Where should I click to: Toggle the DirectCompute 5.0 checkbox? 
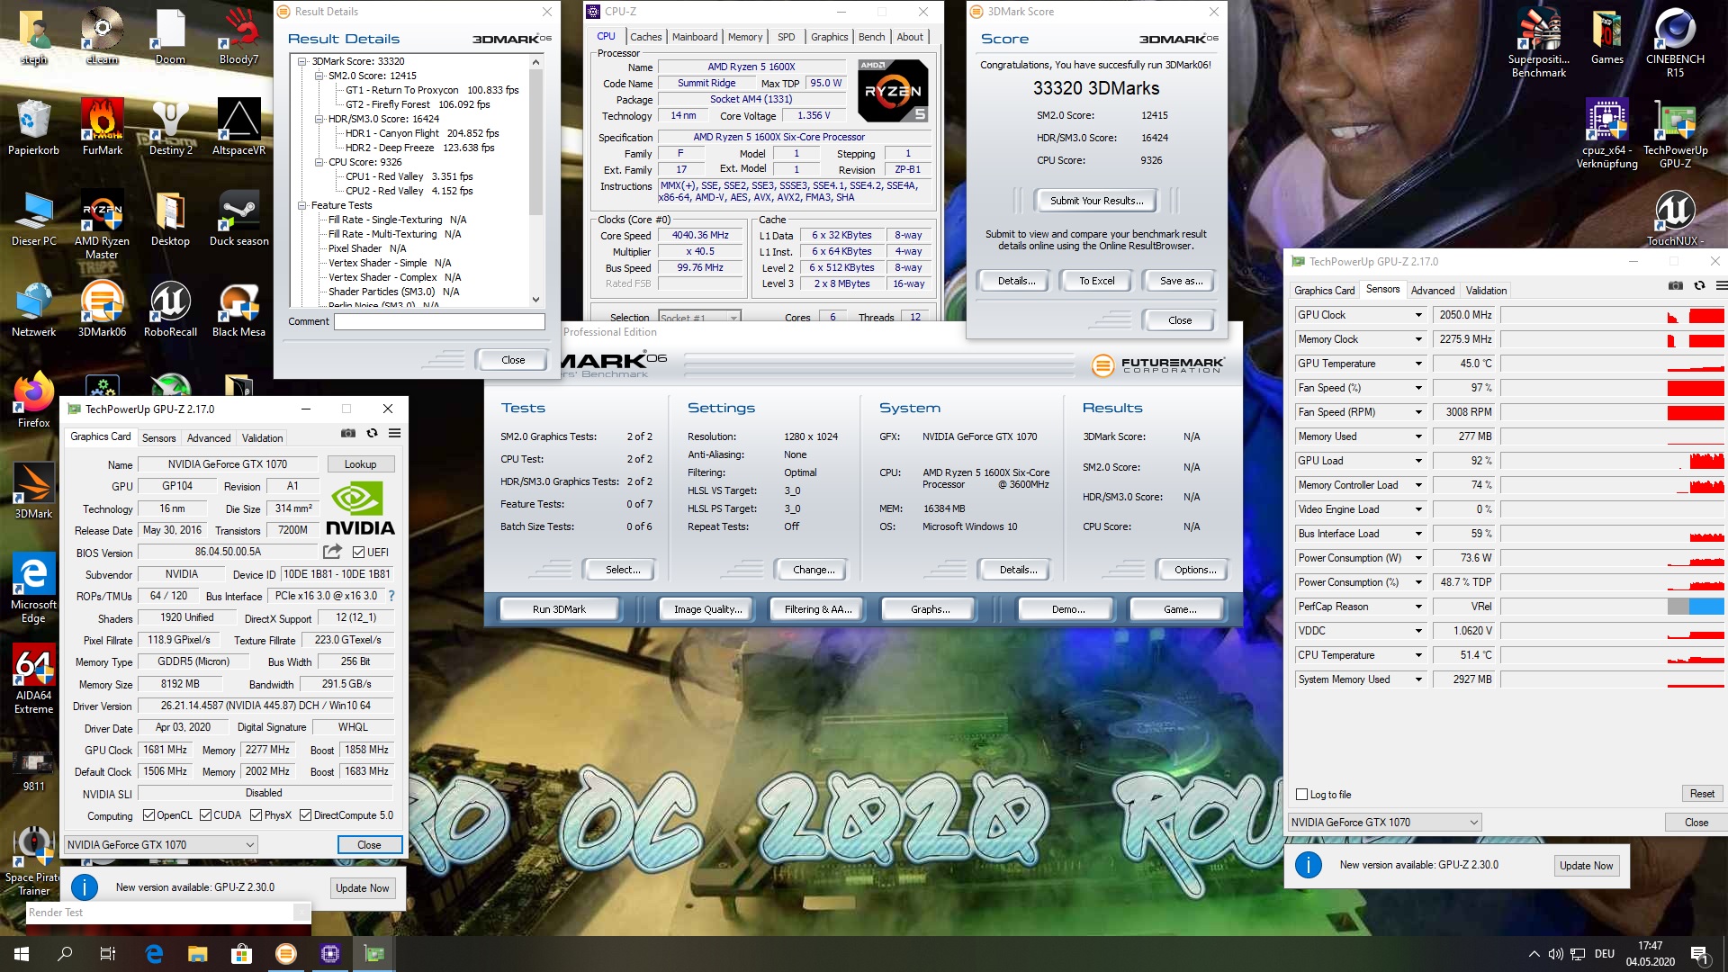coord(305,815)
